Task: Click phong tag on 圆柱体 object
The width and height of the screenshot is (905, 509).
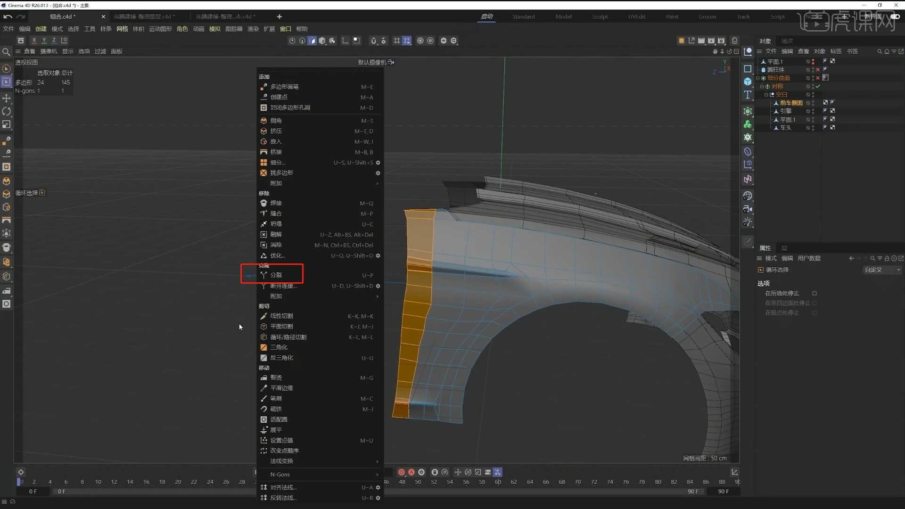Action: [x=825, y=70]
